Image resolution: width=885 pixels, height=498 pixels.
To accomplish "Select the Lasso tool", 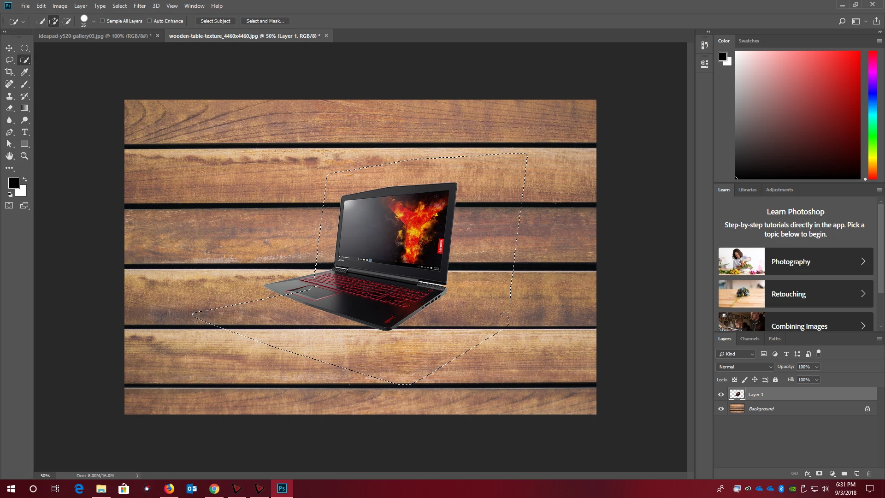I will point(9,60).
